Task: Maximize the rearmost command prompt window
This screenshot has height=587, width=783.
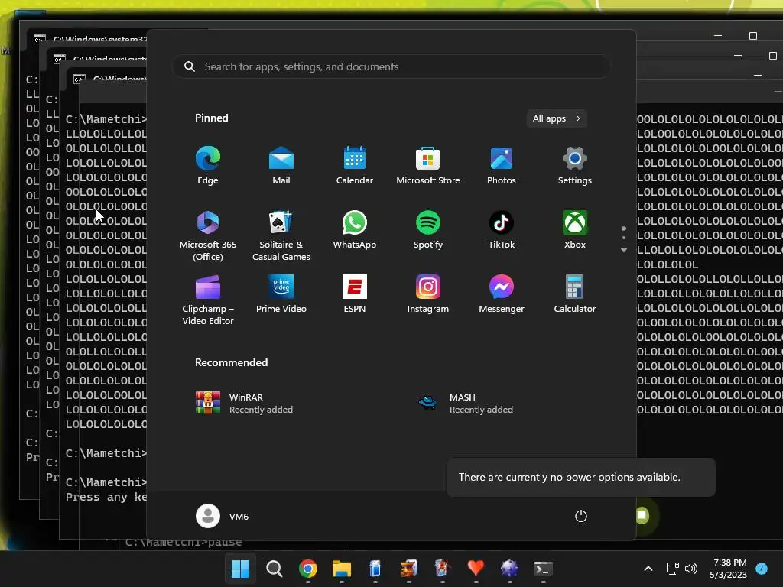Action: pyautogui.click(x=753, y=36)
